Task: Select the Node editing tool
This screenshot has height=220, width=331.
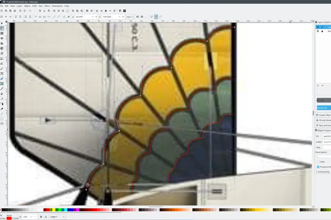Action: coord(2,28)
